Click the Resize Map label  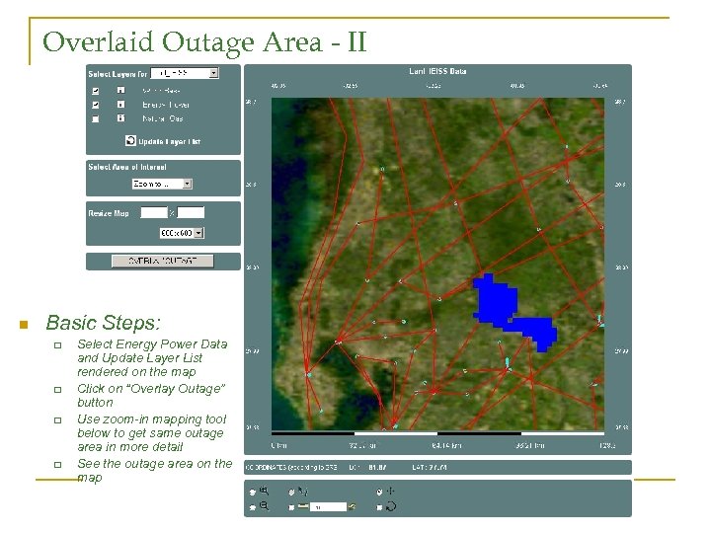[109, 213]
